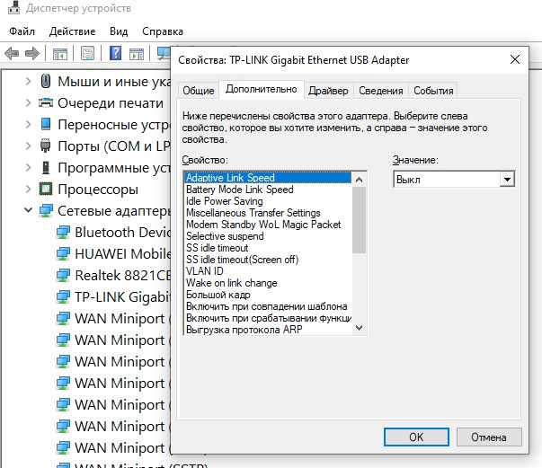Select Большой кадр property
The width and height of the screenshot is (542, 468).
tap(268, 295)
